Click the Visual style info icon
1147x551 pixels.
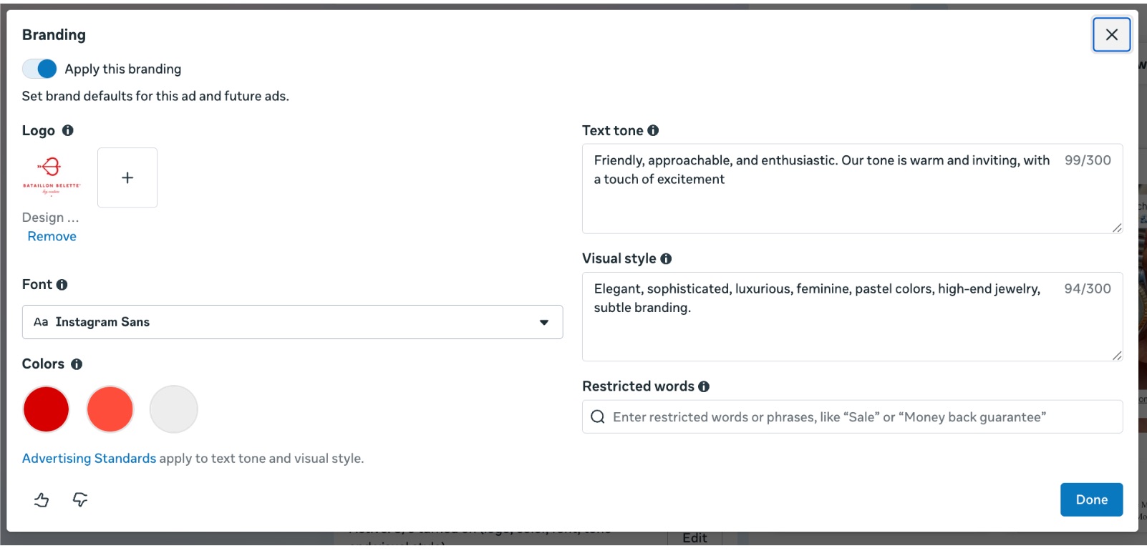666,259
